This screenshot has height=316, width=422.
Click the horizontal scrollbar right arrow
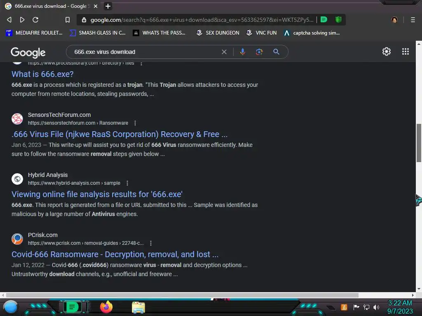pyautogui.click(x=413, y=295)
